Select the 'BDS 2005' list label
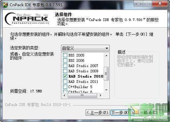 [76, 55]
